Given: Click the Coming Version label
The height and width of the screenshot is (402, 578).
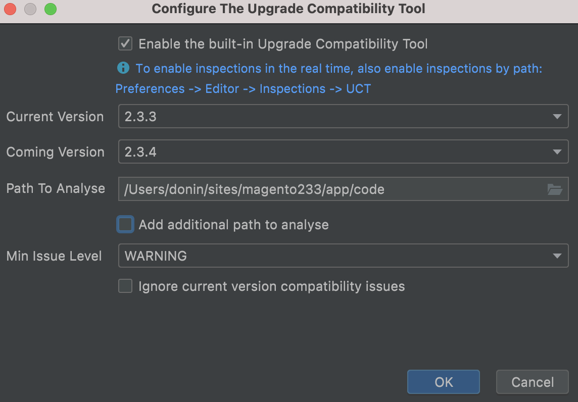Looking at the screenshot, I should pos(55,152).
